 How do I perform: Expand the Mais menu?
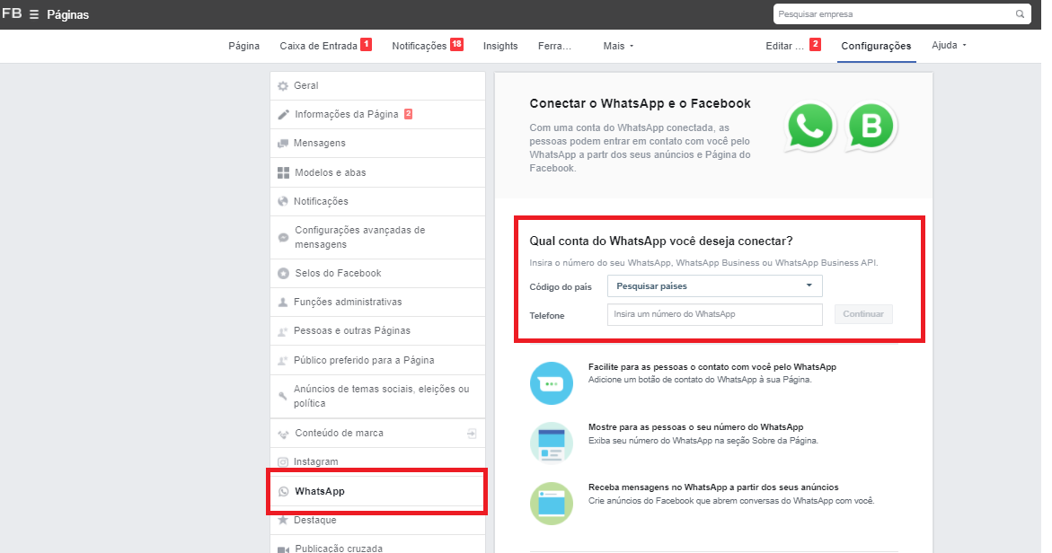pos(618,47)
